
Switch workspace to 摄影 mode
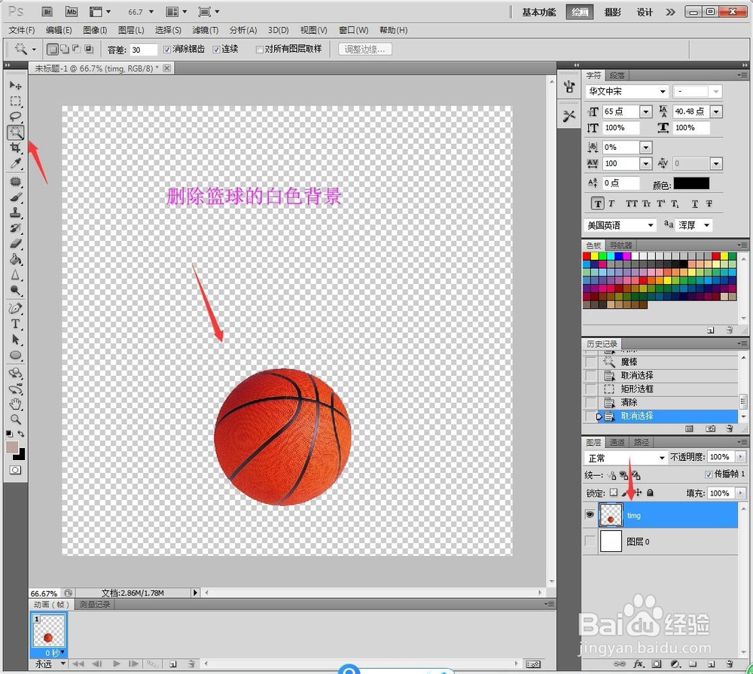tap(612, 11)
